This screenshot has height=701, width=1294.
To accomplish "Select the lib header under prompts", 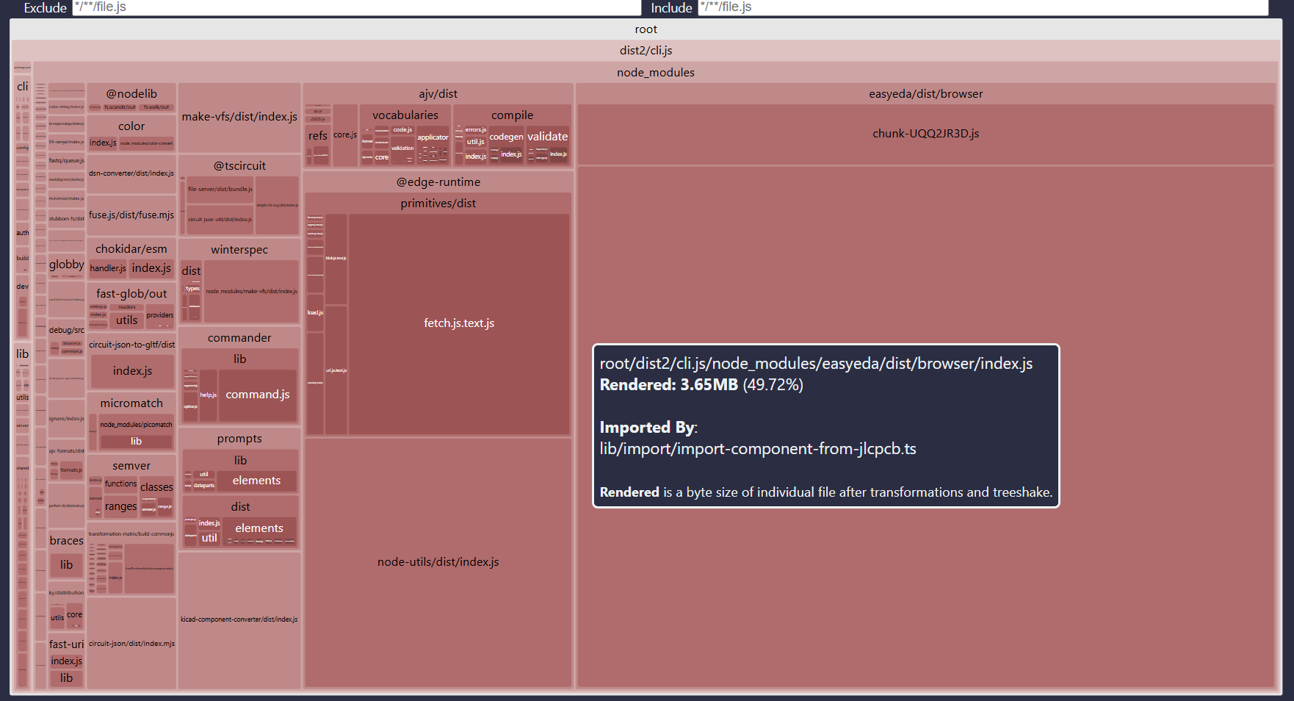I will [x=239, y=460].
